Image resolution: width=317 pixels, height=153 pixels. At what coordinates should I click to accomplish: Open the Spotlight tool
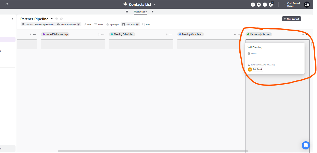[x=112, y=24]
